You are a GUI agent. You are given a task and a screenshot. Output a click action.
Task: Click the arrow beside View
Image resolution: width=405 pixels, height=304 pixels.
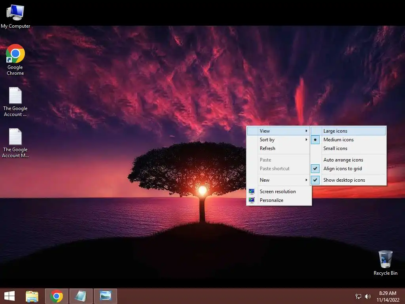(307, 131)
